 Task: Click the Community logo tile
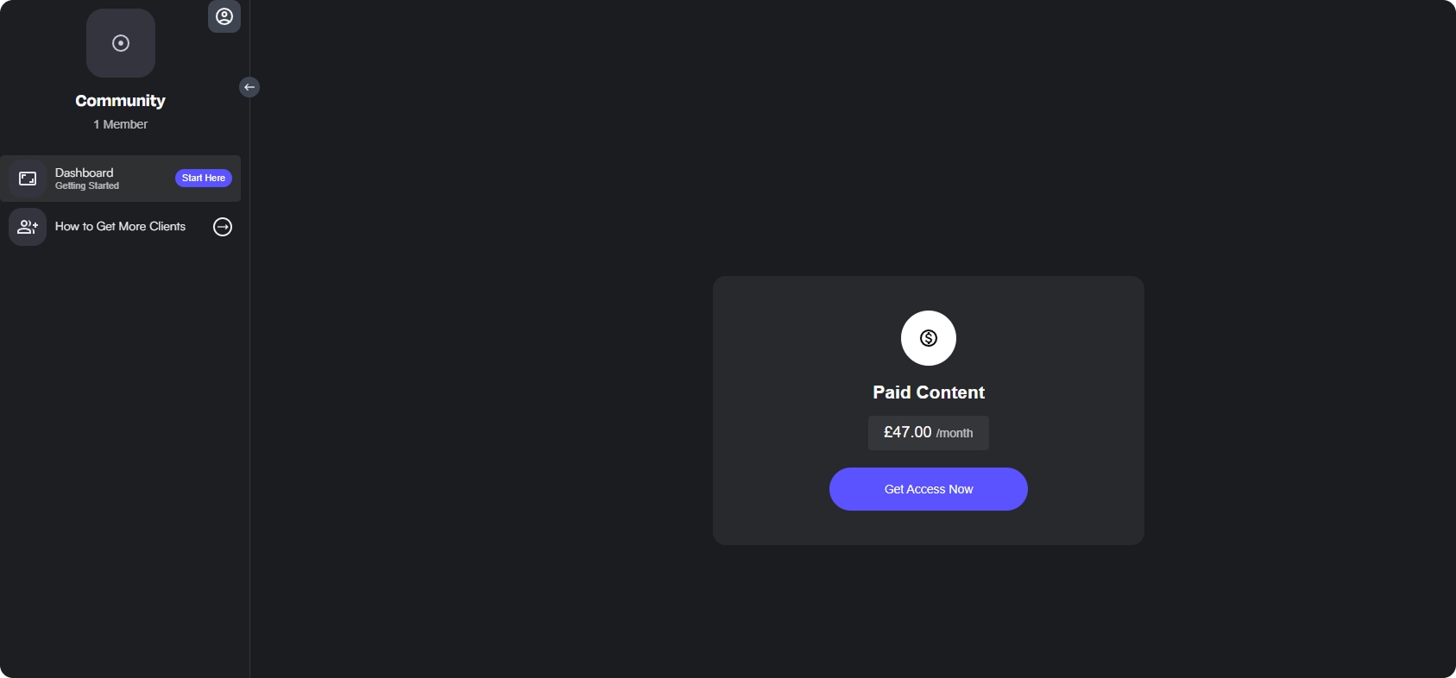[x=121, y=43]
